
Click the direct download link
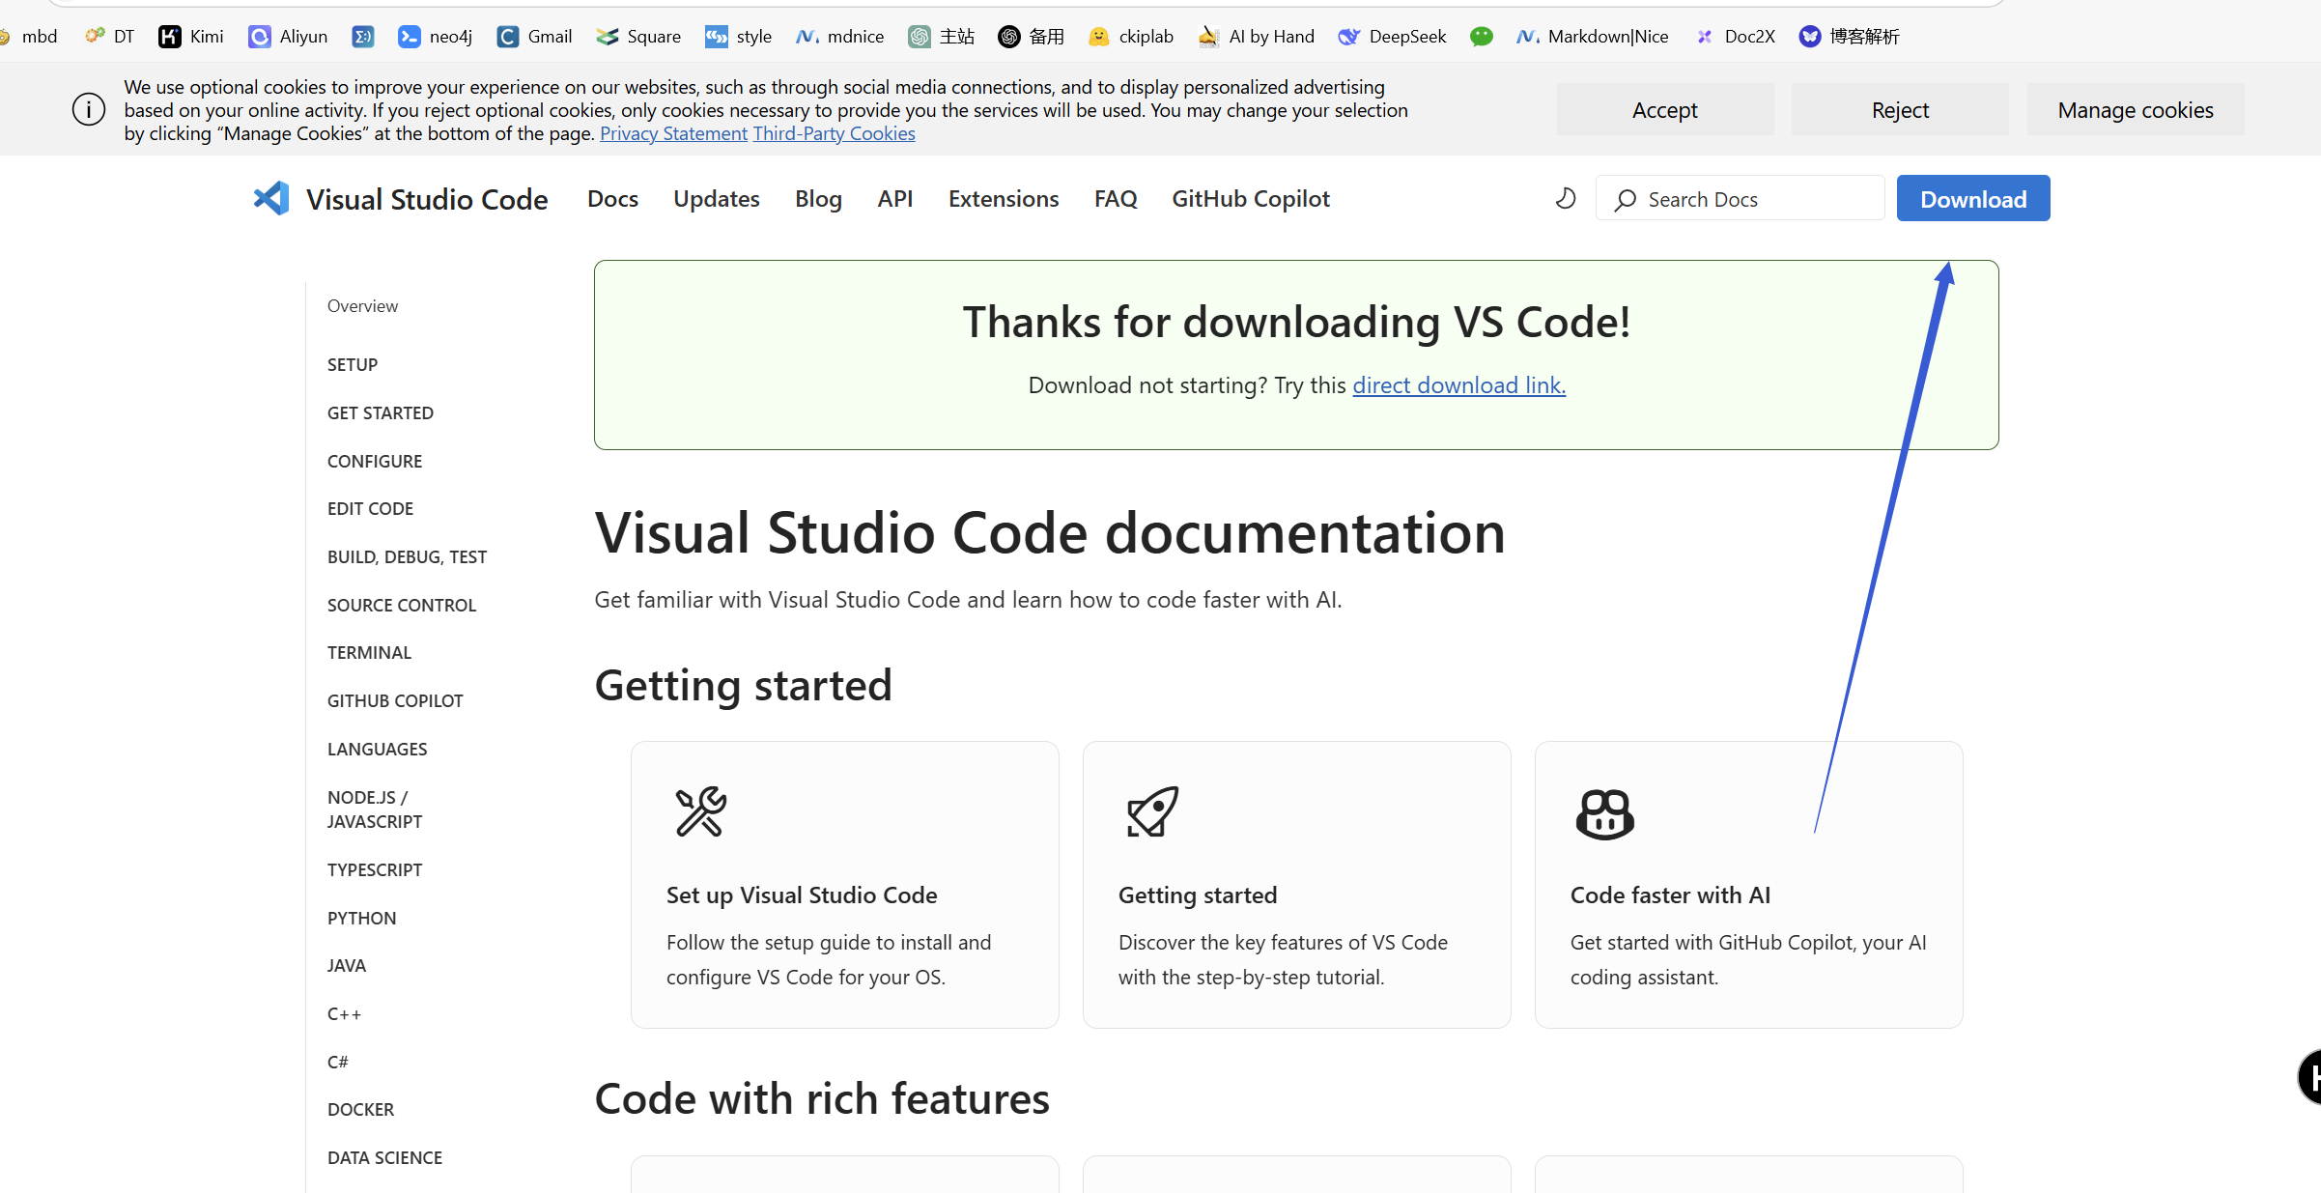click(1458, 385)
